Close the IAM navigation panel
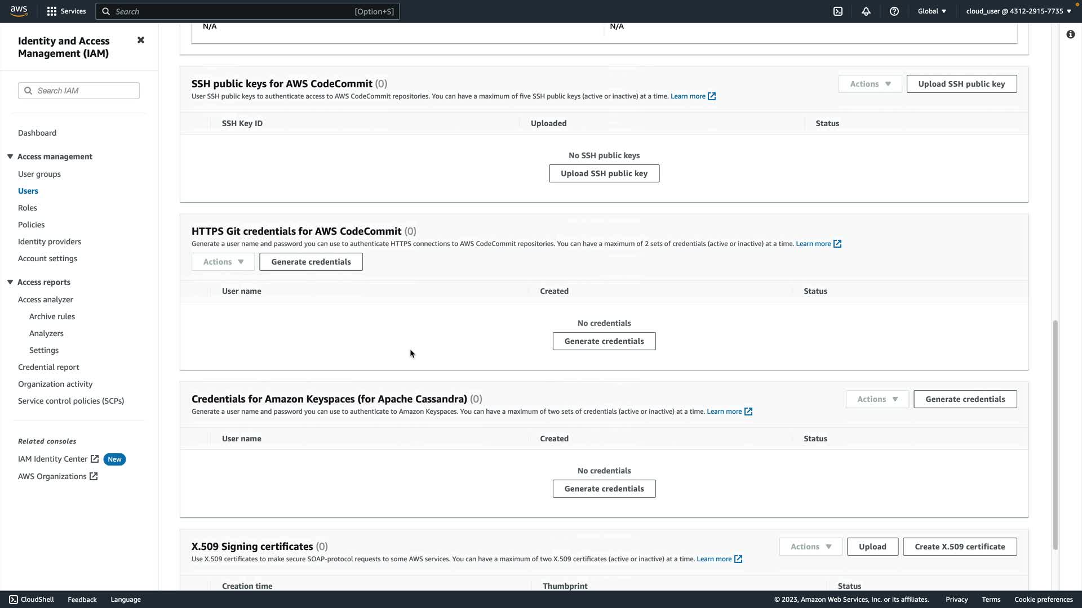 (141, 40)
